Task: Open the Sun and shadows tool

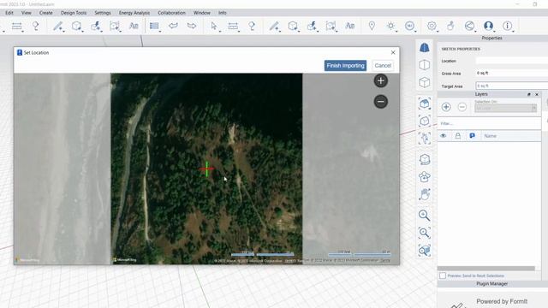Action: click(x=390, y=26)
